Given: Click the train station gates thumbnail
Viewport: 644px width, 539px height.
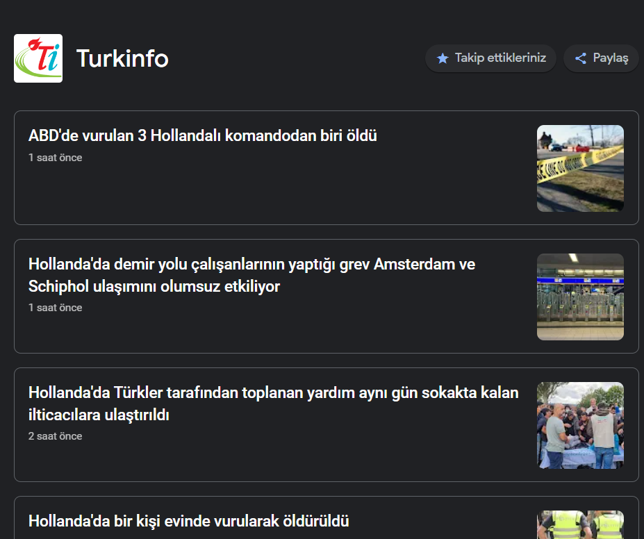Looking at the screenshot, I should point(580,297).
